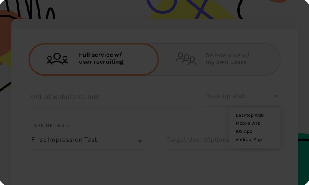The image size is (309, 185).
Task: Click the arrow icon beside First Impression Test
Action: [x=140, y=141]
